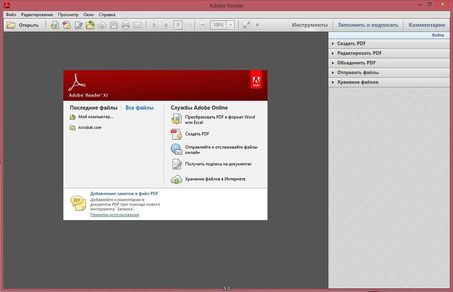Click Мой компьютер... text link
Viewport: 453px width, 292px height.
coord(96,117)
